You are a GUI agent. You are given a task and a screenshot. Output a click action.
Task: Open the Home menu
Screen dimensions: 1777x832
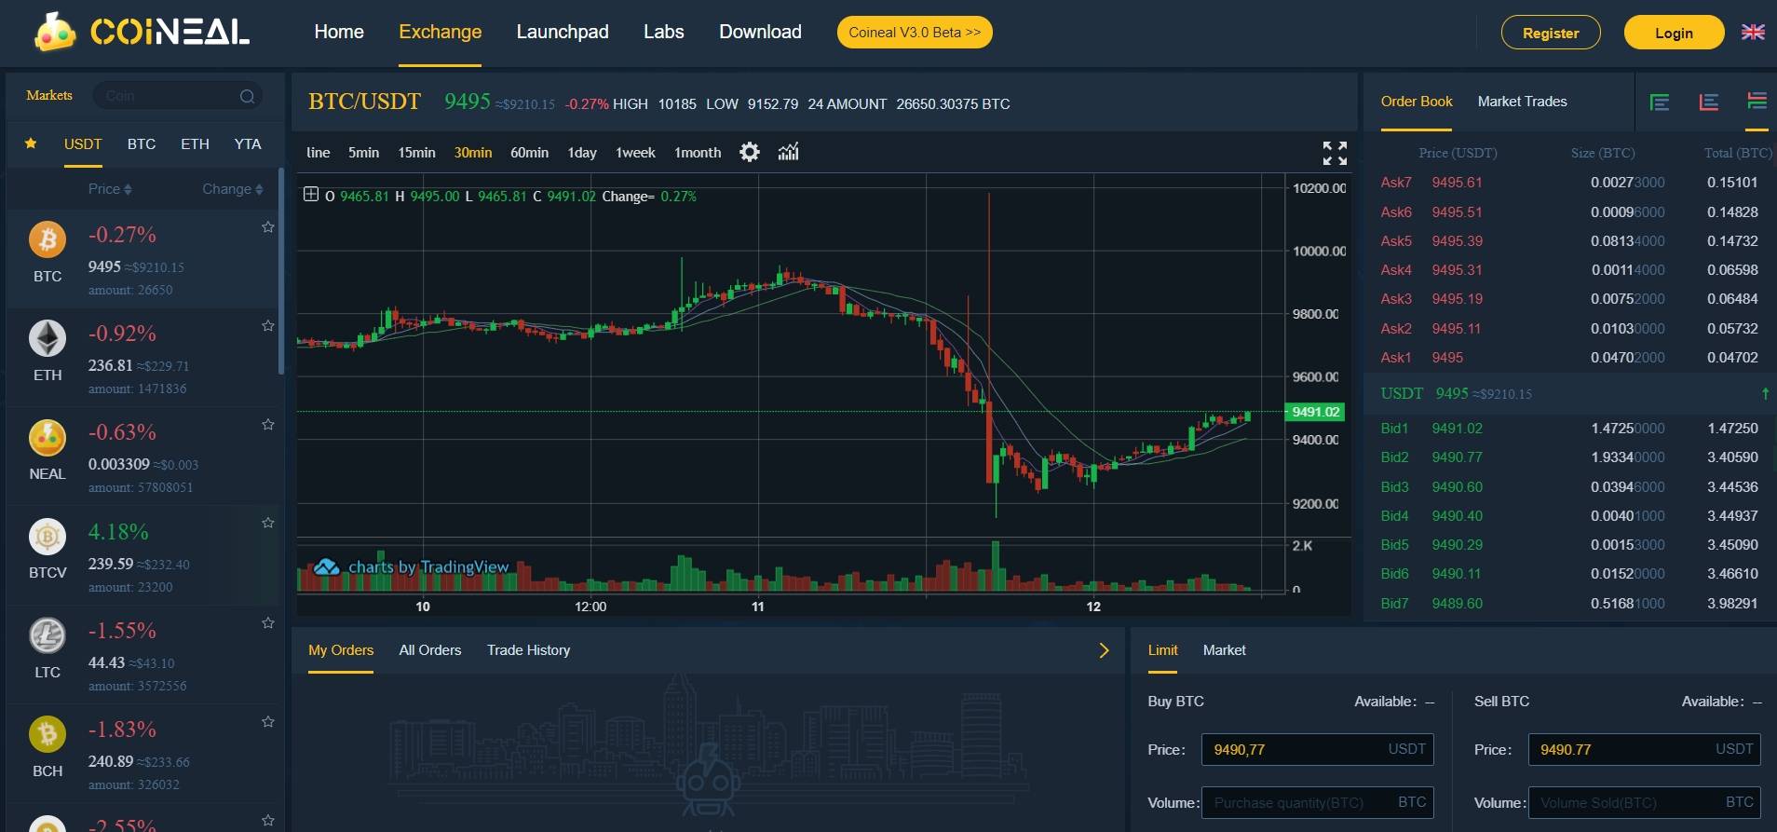[x=339, y=32]
